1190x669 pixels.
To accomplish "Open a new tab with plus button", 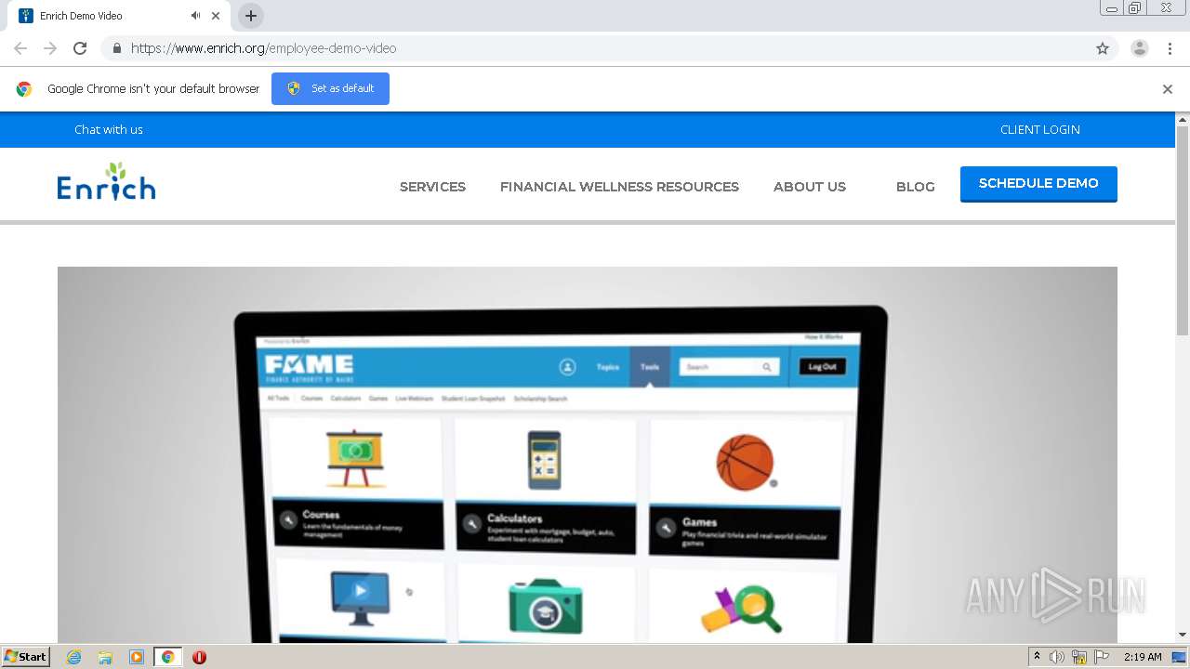I will coord(251,16).
